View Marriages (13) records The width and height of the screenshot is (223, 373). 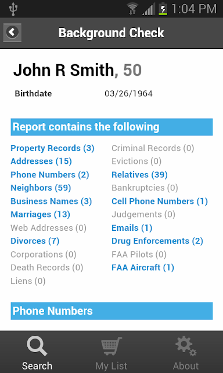40,214
